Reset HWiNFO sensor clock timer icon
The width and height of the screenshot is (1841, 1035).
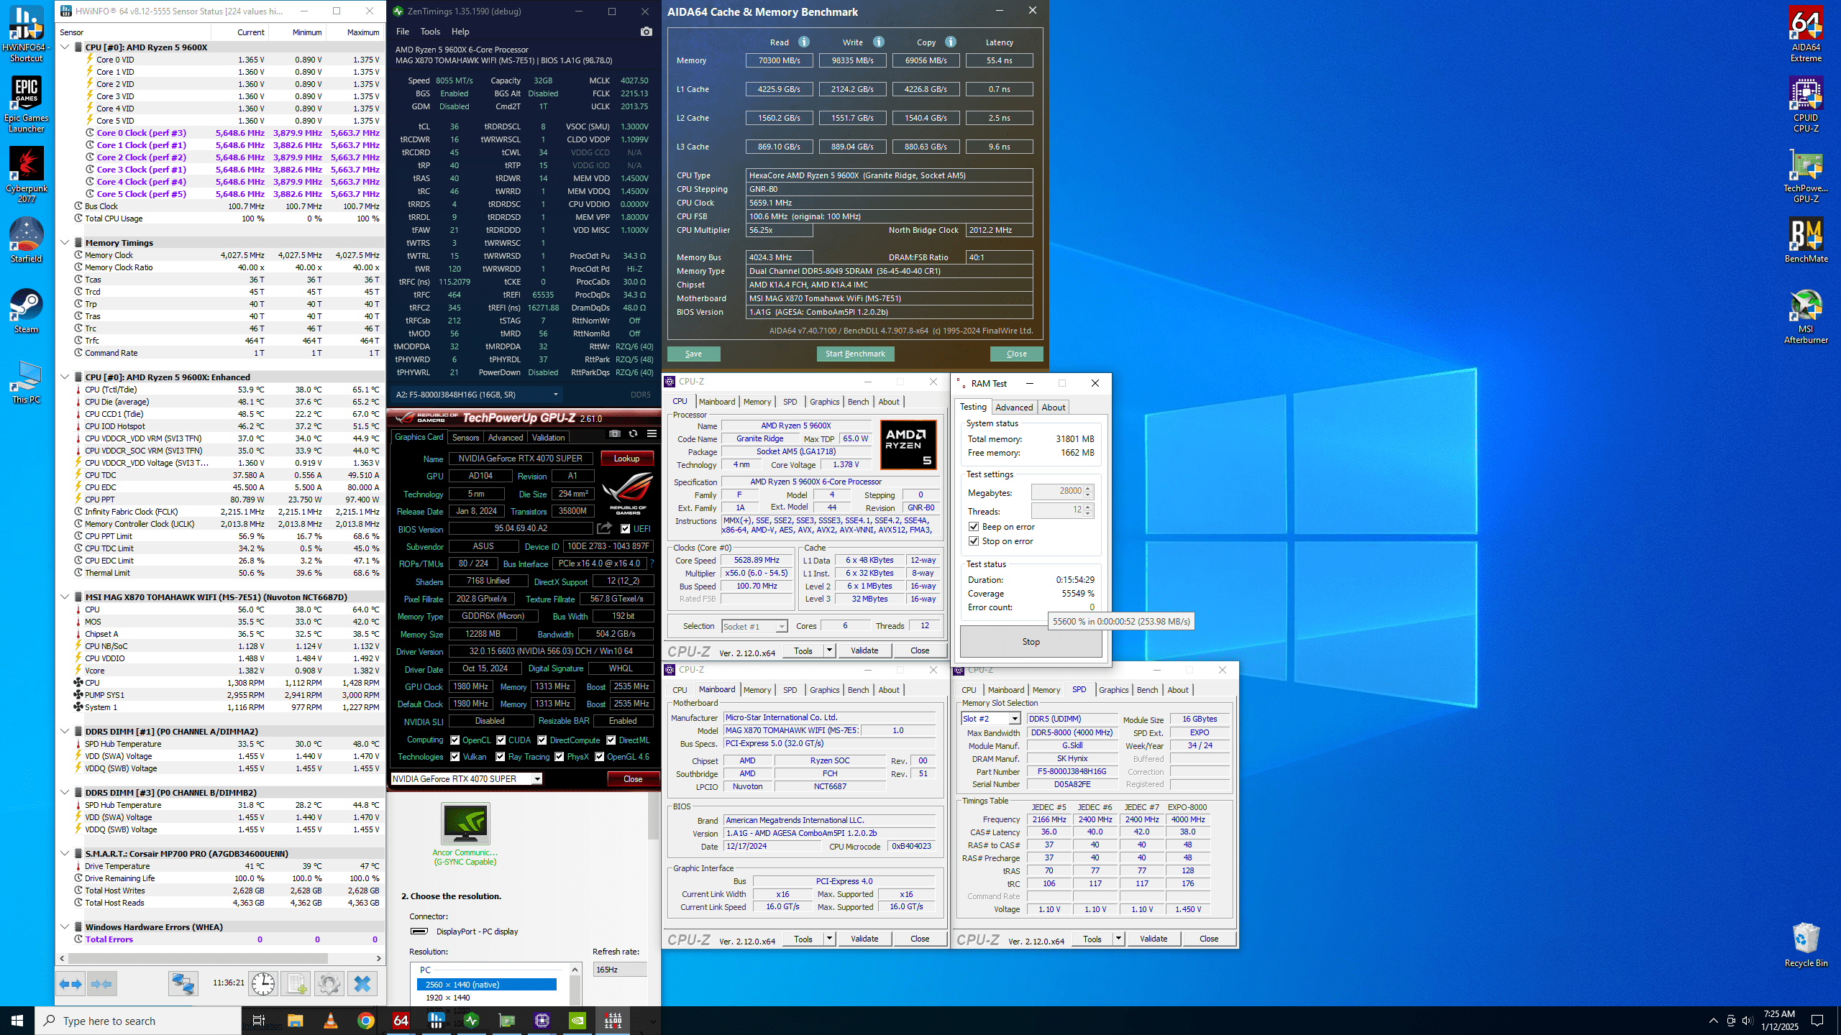(x=263, y=984)
